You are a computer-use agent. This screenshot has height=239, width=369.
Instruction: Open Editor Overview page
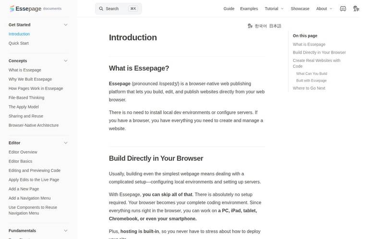pyautogui.click(x=23, y=152)
